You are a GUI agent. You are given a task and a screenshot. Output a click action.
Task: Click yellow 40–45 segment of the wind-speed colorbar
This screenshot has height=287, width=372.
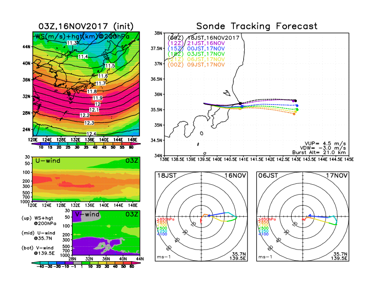click(x=100, y=144)
